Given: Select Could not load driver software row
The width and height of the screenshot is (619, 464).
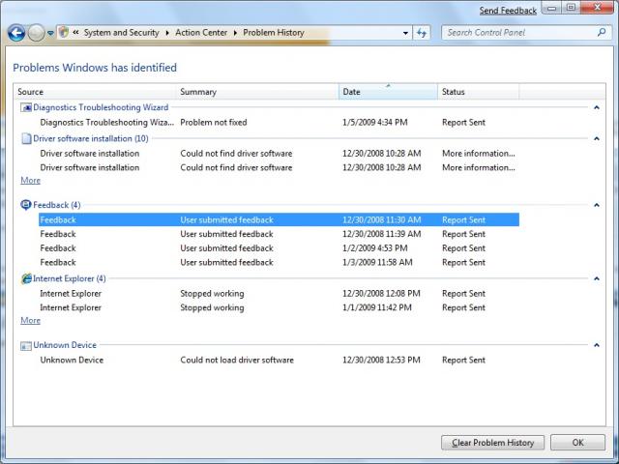Looking at the screenshot, I should [279, 360].
